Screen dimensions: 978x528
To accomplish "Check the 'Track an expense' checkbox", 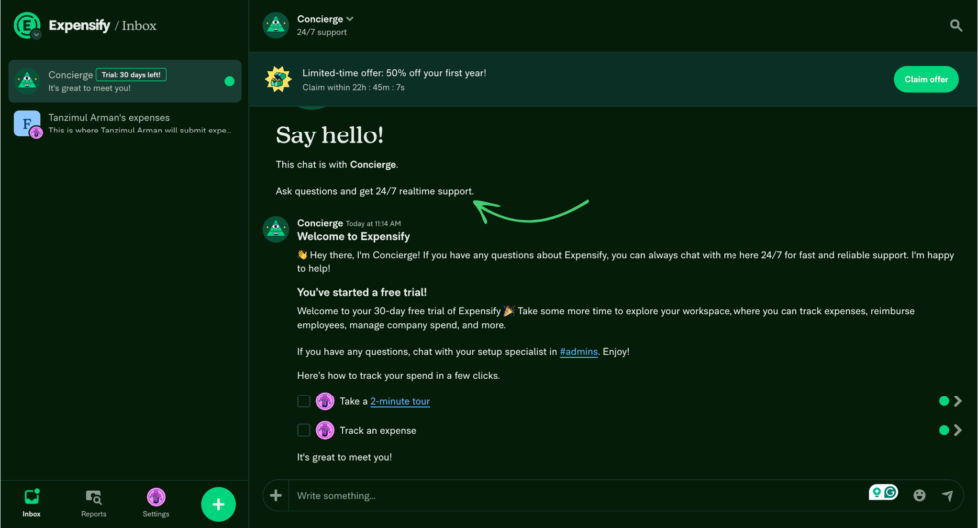I will click(x=304, y=430).
